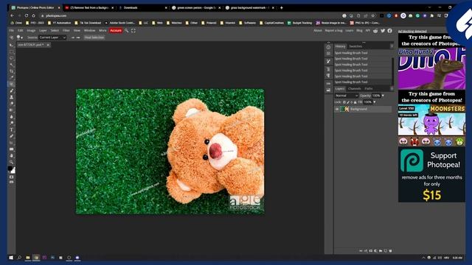Screen dimensions: 472x265
Task: Click the foreground color swatch
Action: [10, 169]
